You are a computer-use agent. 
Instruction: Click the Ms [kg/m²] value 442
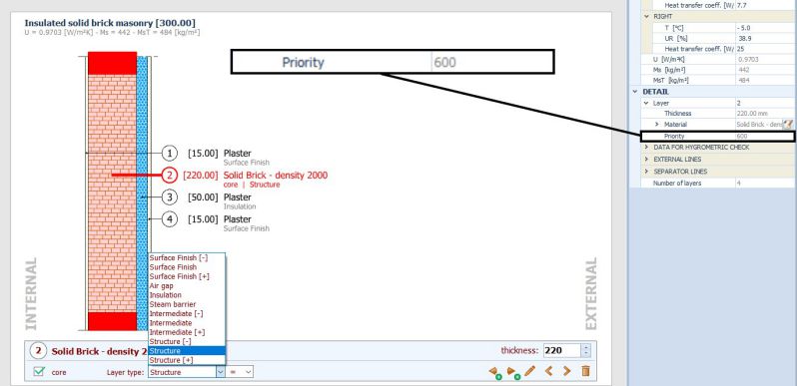pos(766,70)
